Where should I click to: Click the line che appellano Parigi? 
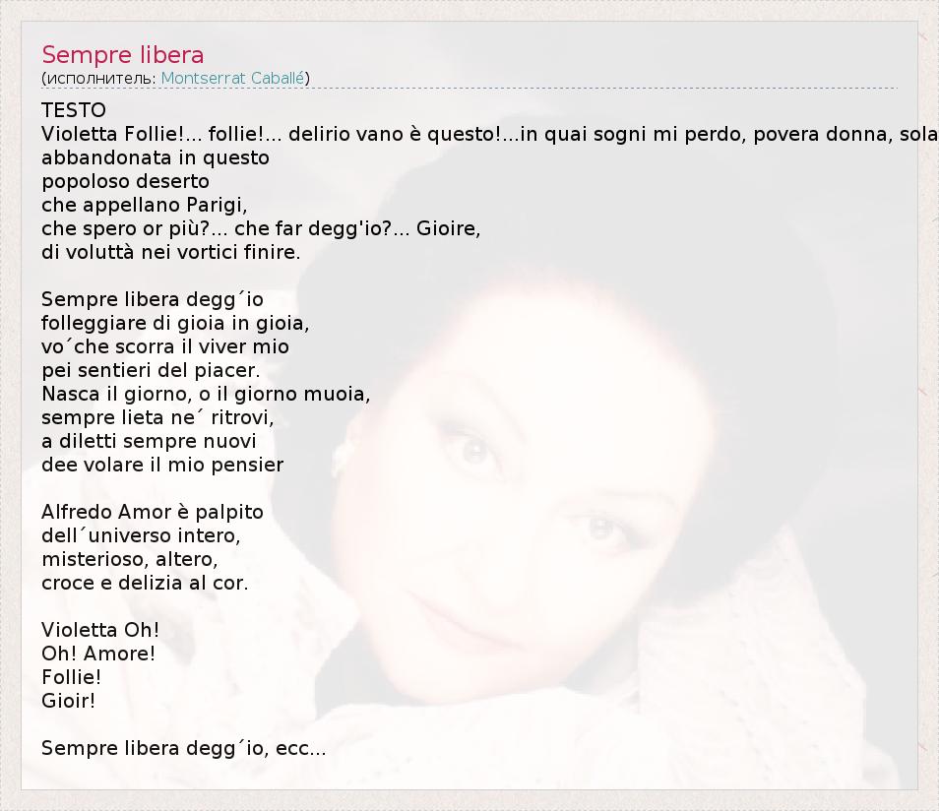click(145, 205)
